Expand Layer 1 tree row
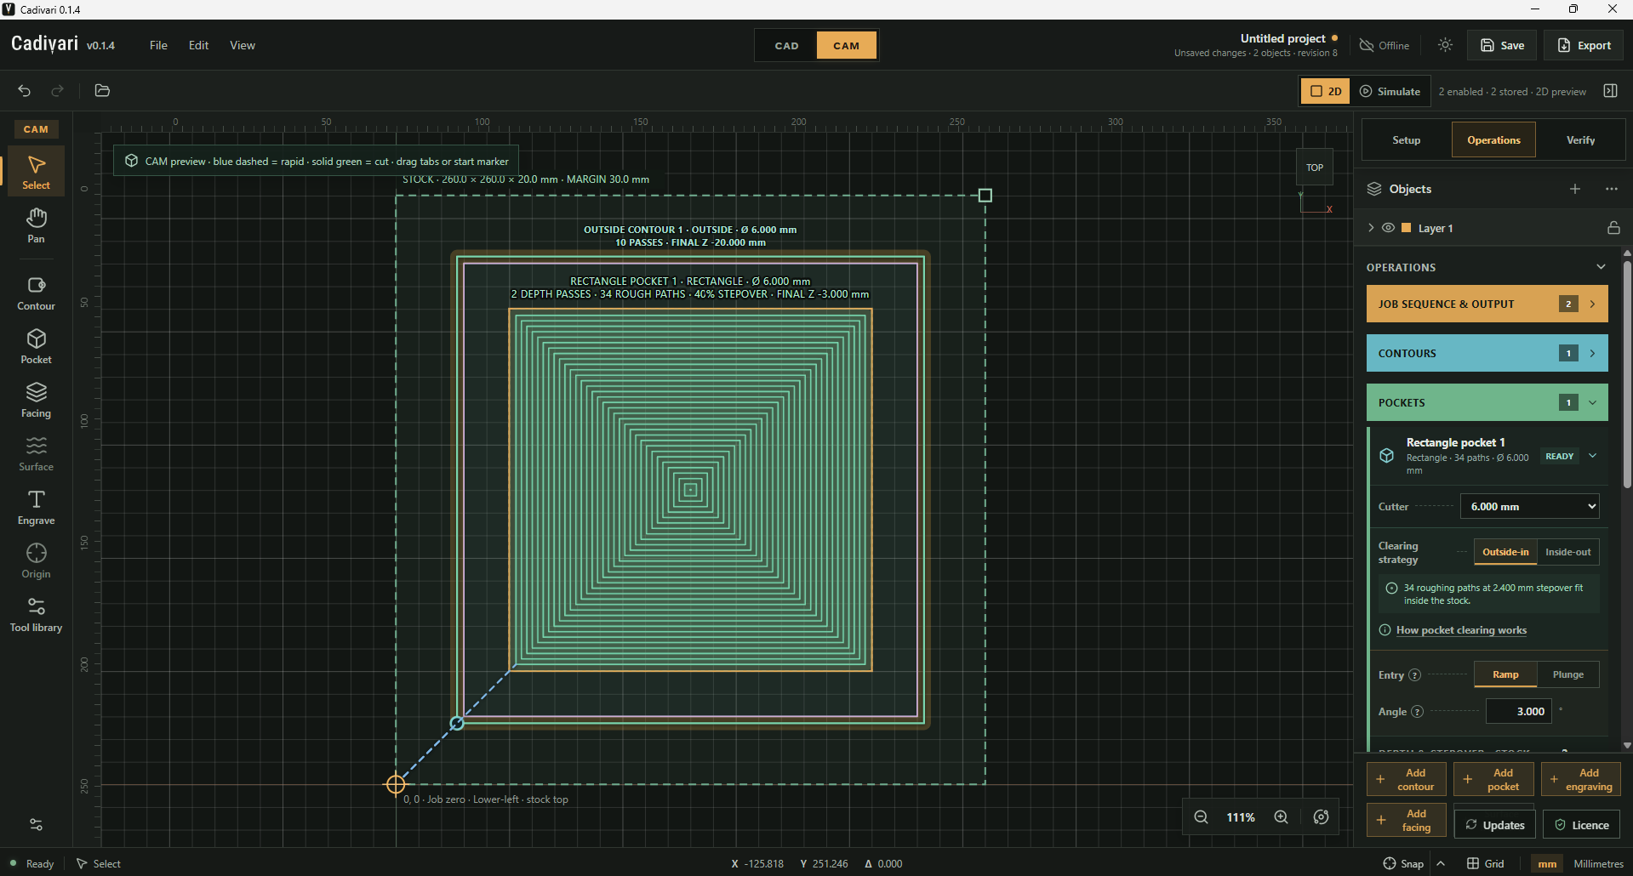Image resolution: width=1633 pixels, height=876 pixels. (1371, 228)
